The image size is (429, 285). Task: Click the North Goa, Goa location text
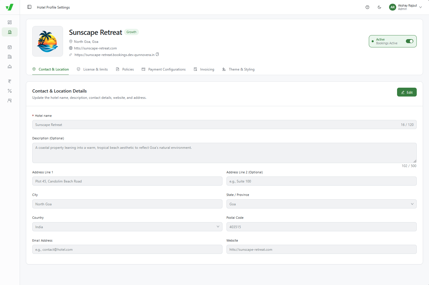point(86,42)
